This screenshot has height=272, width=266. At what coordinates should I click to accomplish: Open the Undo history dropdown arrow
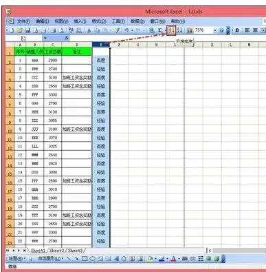[132, 30]
